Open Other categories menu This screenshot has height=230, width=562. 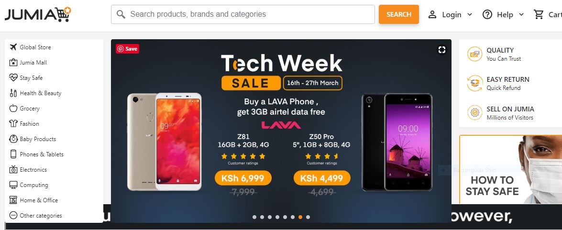click(x=35, y=215)
